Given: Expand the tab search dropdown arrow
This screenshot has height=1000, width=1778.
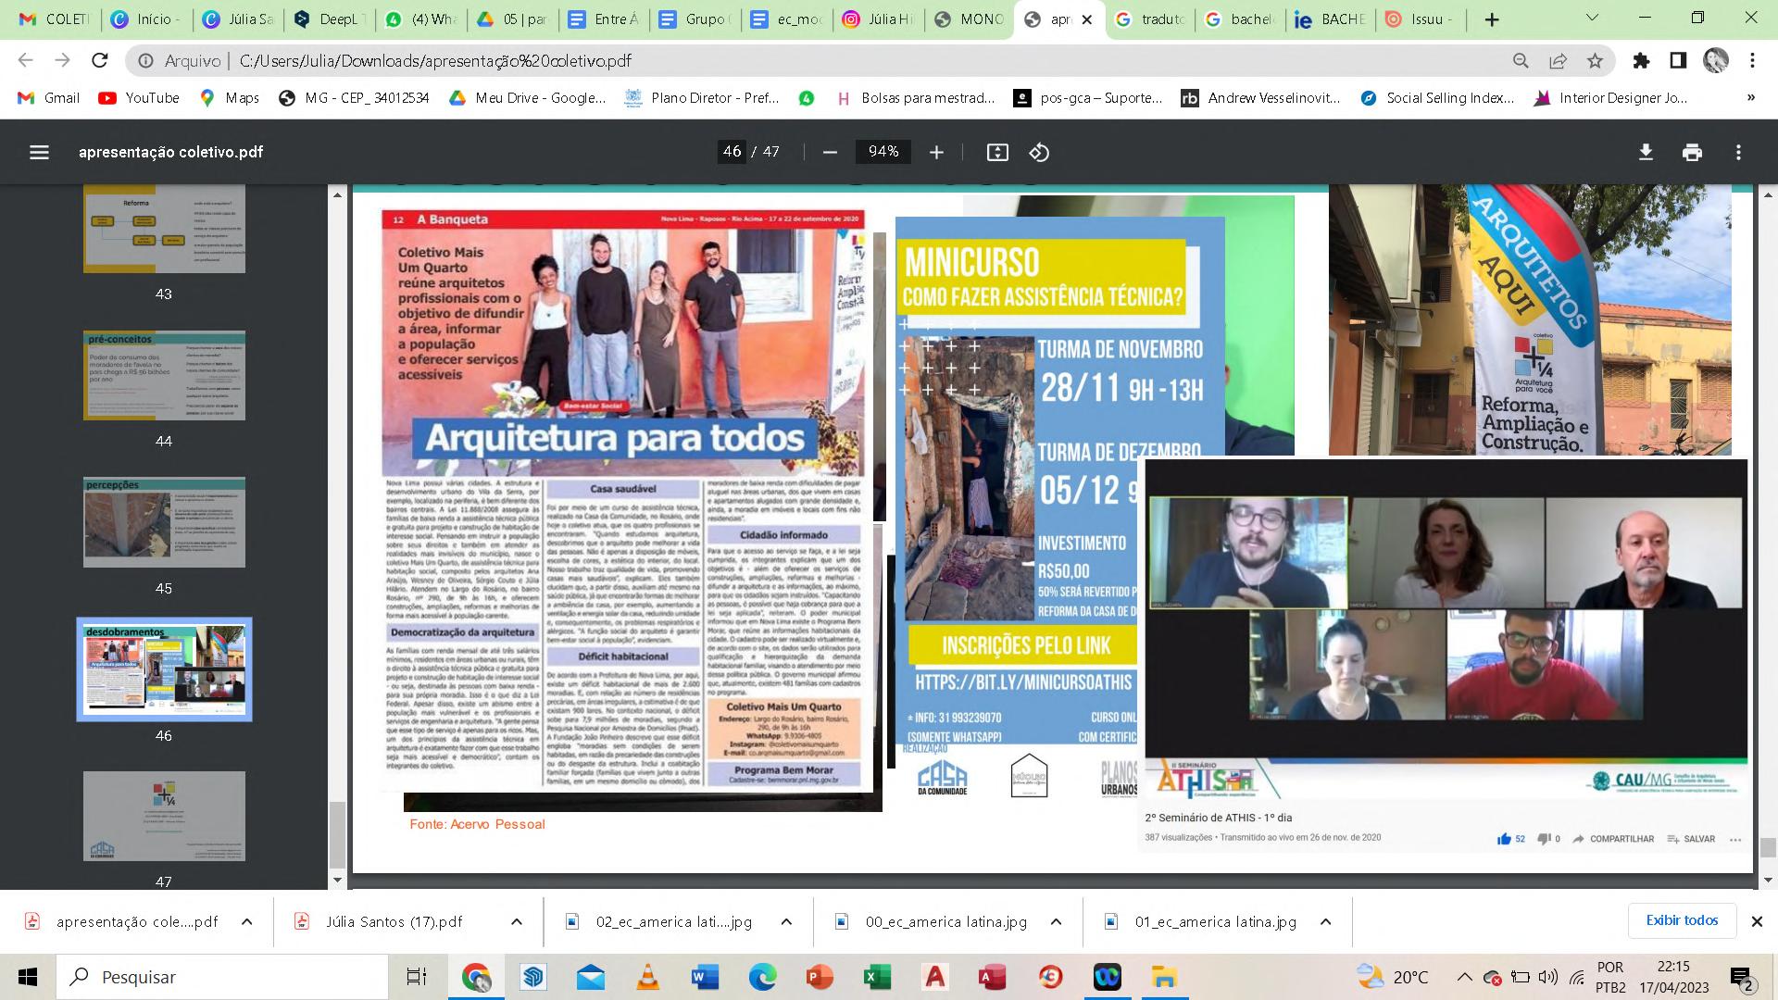Looking at the screenshot, I should (1592, 19).
